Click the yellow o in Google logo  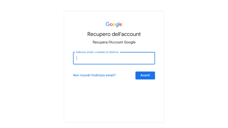(x=115, y=25)
